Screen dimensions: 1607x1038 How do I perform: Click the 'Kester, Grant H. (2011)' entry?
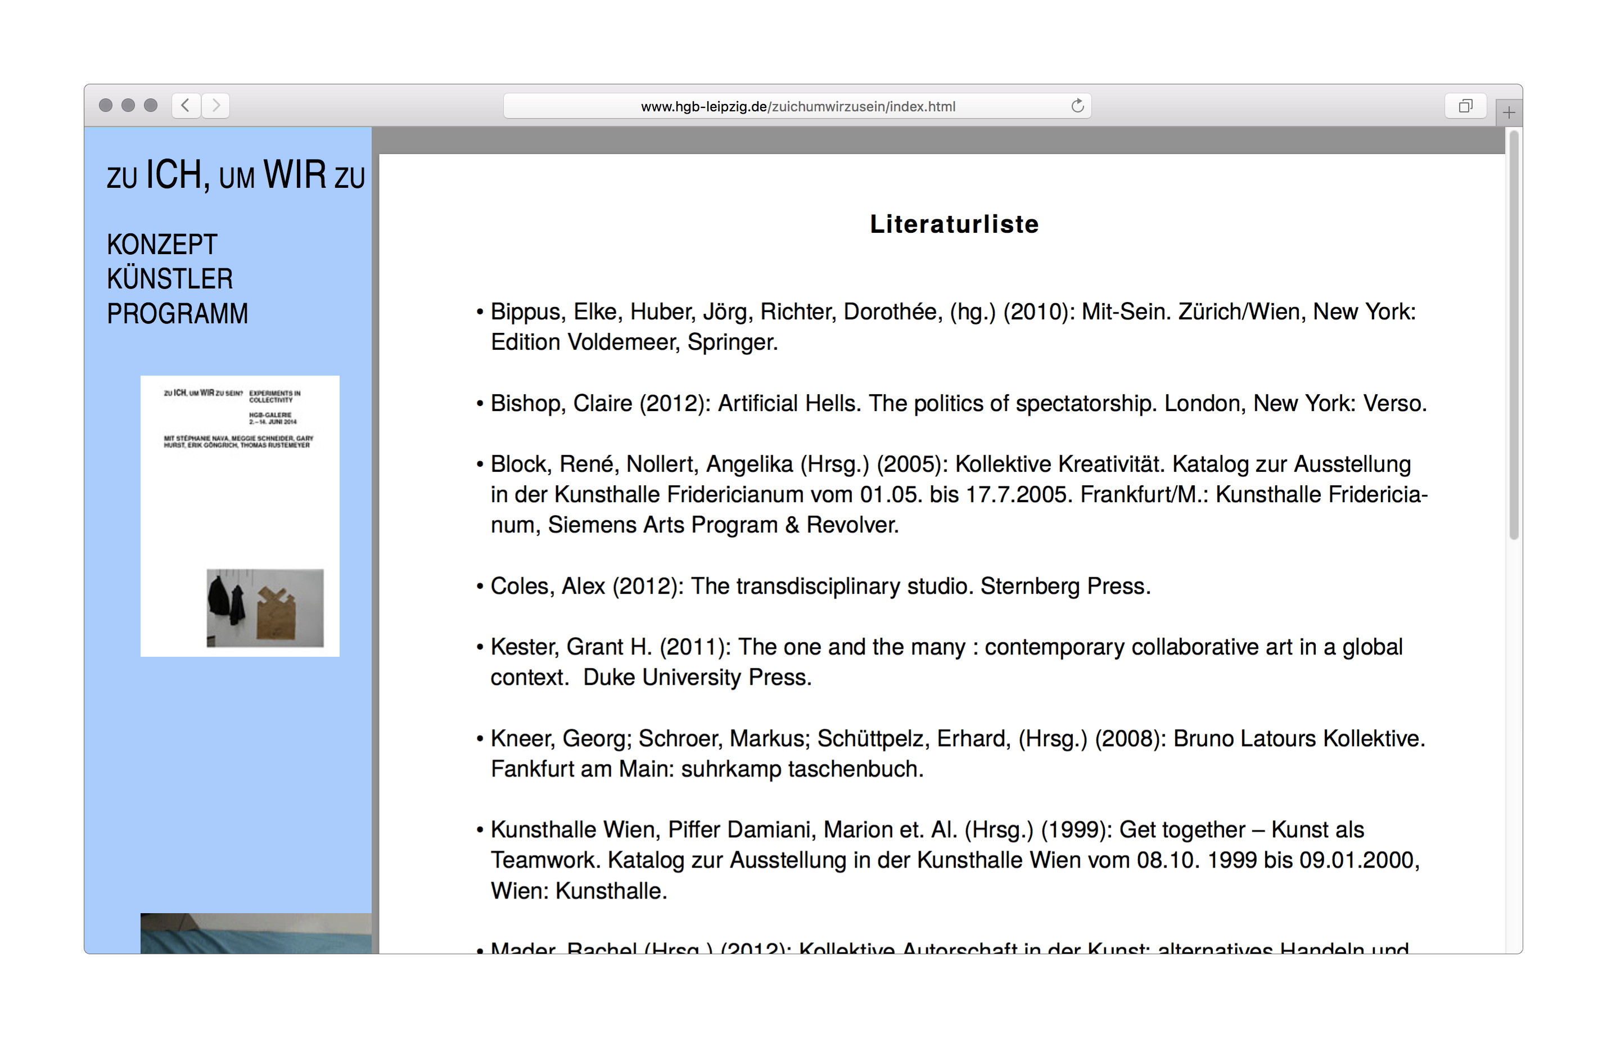click(x=939, y=662)
